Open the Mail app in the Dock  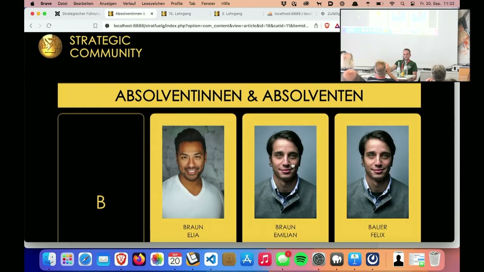[103, 260]
